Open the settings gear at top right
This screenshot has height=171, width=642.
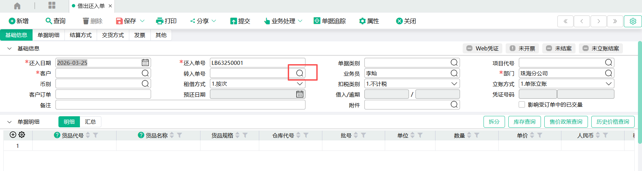click(x=633, y=21)
